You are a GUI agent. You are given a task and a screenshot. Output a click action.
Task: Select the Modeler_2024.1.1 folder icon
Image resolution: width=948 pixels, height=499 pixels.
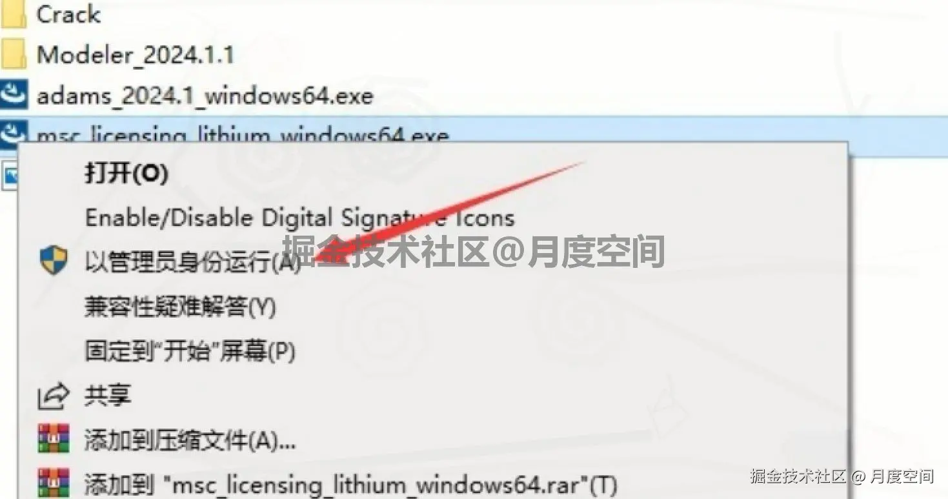12,55
